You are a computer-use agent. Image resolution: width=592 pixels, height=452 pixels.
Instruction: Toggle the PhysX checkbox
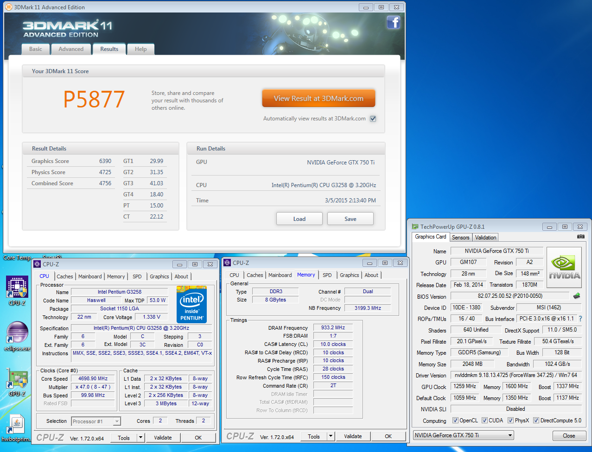point(510,421)
